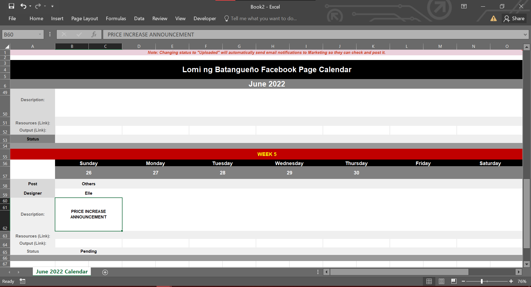The image size is (531, 287).
Task: Switch to Page Layout view icon
Action: (441, 281)
